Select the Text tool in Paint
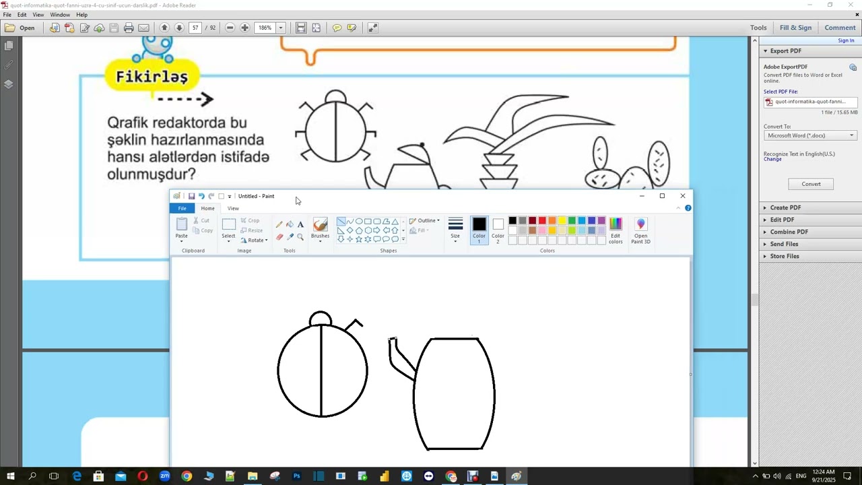This screenshot has height=485, width=862. coord(300,224)
